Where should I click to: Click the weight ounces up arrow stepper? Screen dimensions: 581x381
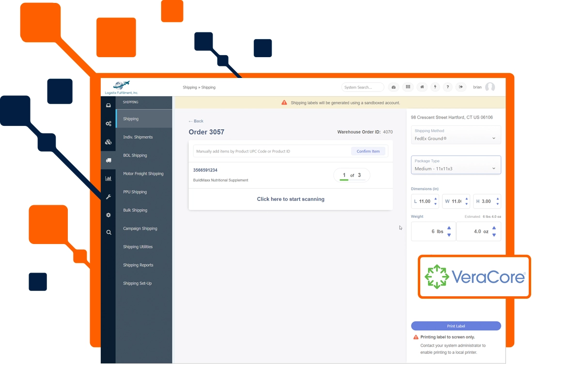[x=493, y=229]
